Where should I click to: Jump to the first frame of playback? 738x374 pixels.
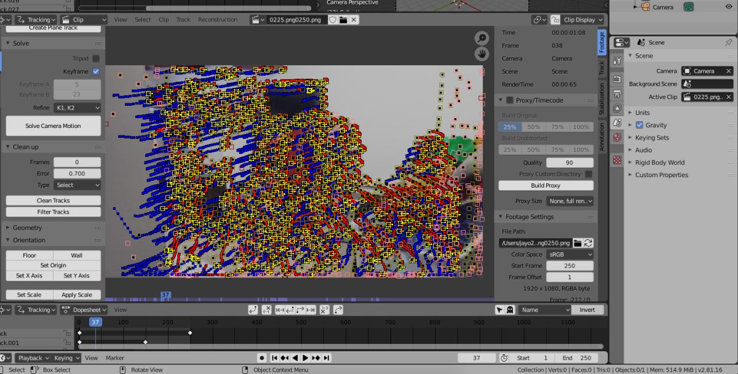tap(274, 358)
